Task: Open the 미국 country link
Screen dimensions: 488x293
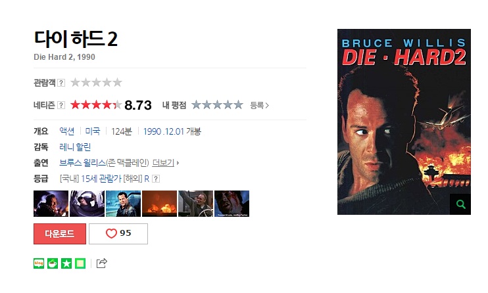Action: pyautogui.click(x=93, y=131)
